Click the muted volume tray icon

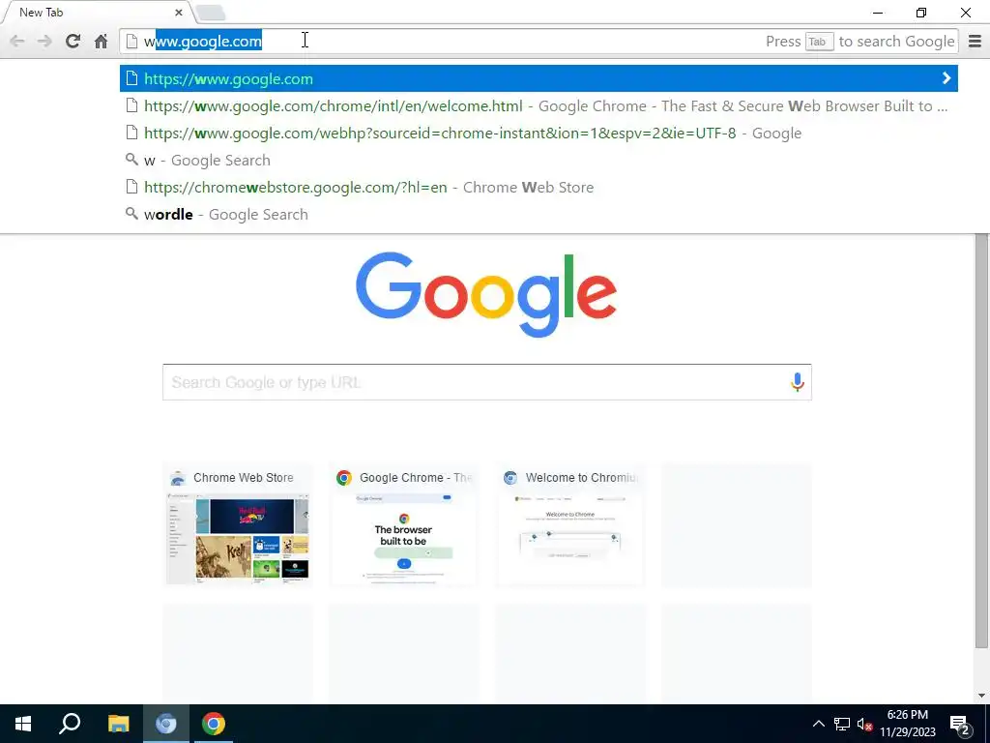tap(864, 724)
